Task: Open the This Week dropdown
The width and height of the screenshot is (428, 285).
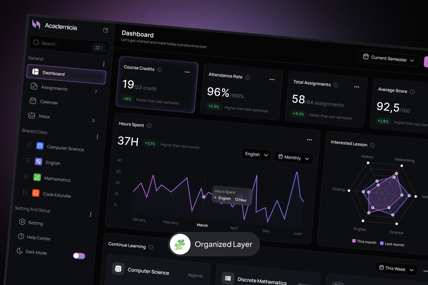Action: coord(396,269)
